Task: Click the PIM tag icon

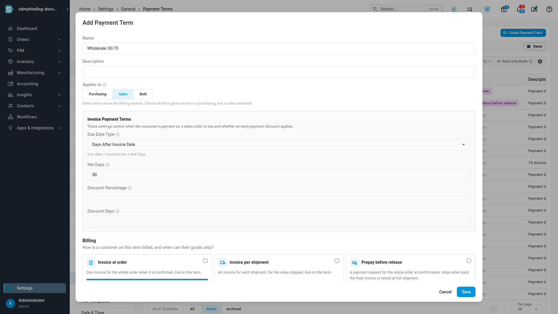Action: 10,51
